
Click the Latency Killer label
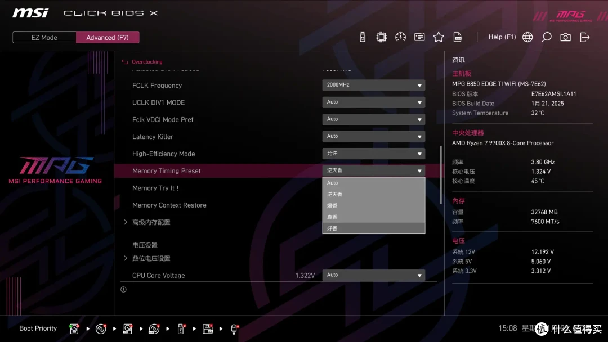[153, 137]
